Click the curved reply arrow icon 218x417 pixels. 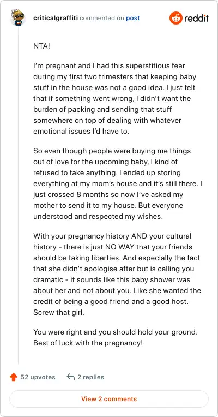pos(71,377)
